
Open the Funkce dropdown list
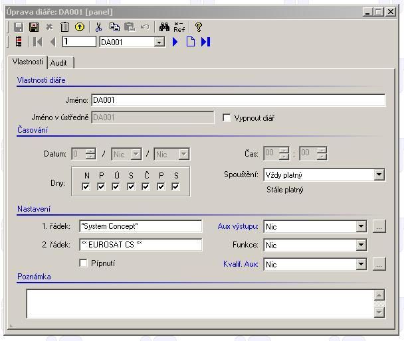(361, 245)
